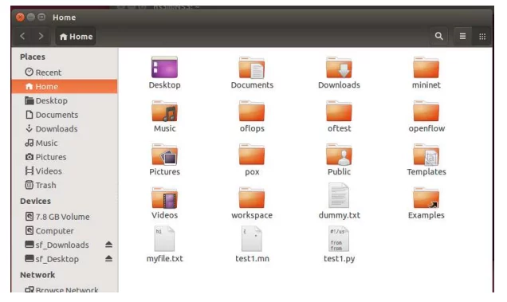507x302 pixels.
Task: Open the 7.8 GB Volume device
Action: pyautogui.click(x=65, y=217)
